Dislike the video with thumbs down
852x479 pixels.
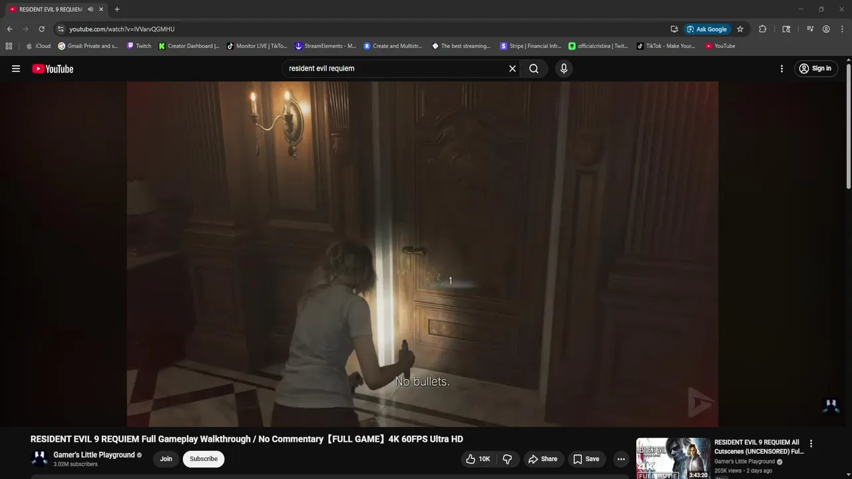click(507, 459)
